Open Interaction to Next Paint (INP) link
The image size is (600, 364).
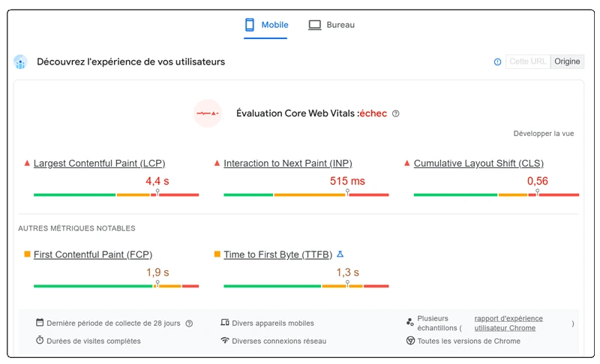click(287, 163)
